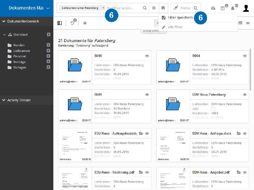254x190 pixels.
Task: Click the history undo icon with badge
Action: tap(73, 23)
